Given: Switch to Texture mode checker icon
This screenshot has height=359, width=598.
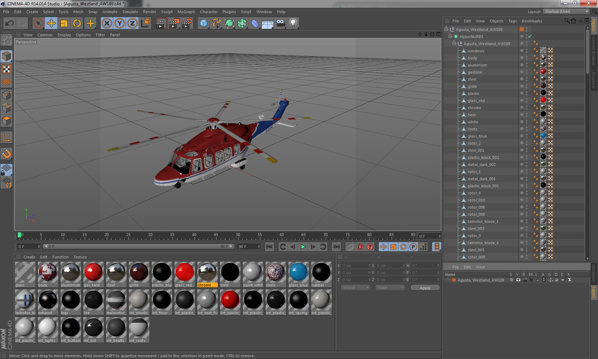Looking at the screenshot, I should pos(7,69).
